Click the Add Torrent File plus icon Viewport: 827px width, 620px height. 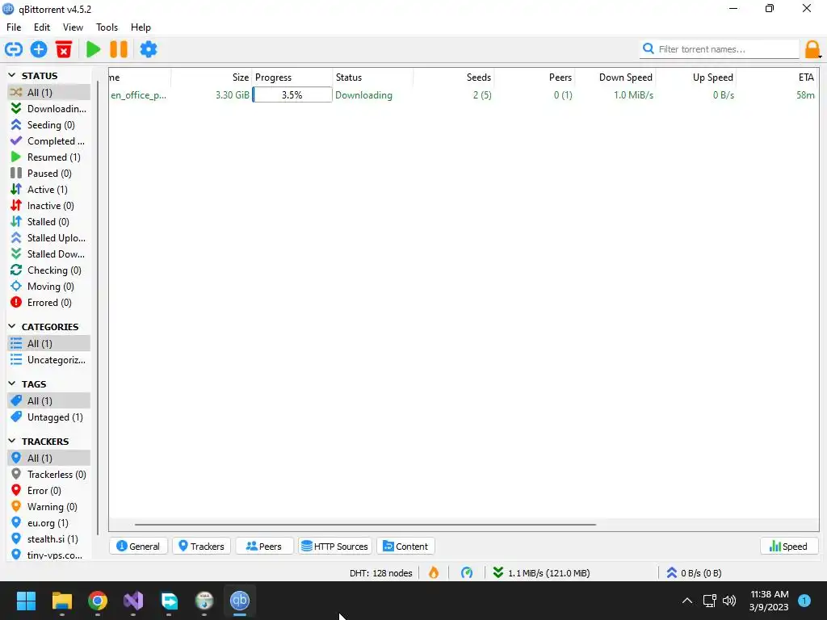(39, 49)
